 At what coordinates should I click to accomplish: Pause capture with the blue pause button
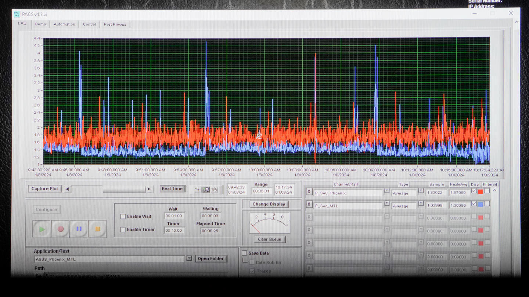pyautogui.click(x=79, y=229)
